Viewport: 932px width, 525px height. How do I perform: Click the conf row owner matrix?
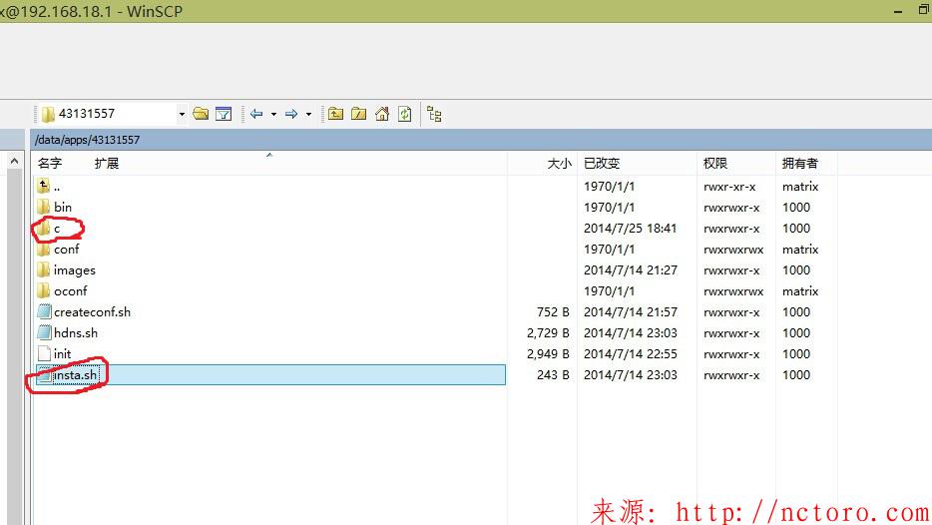coord(800,250)
